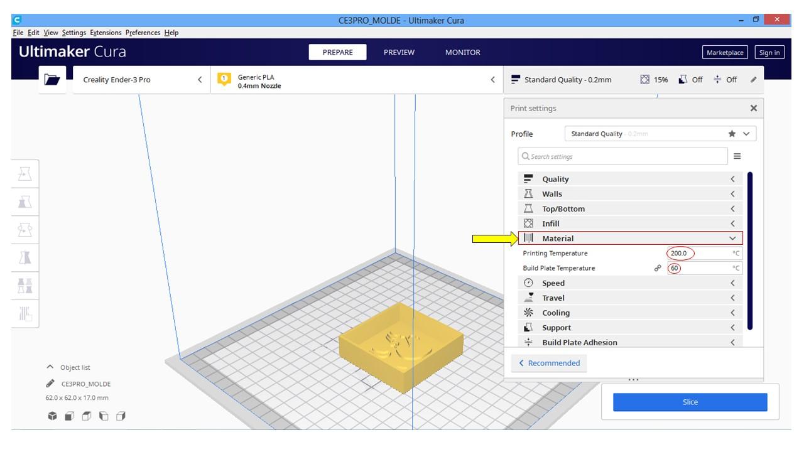
Task: Click the Walls category icon
Action: pyautogui.click(x=528, y=194)
